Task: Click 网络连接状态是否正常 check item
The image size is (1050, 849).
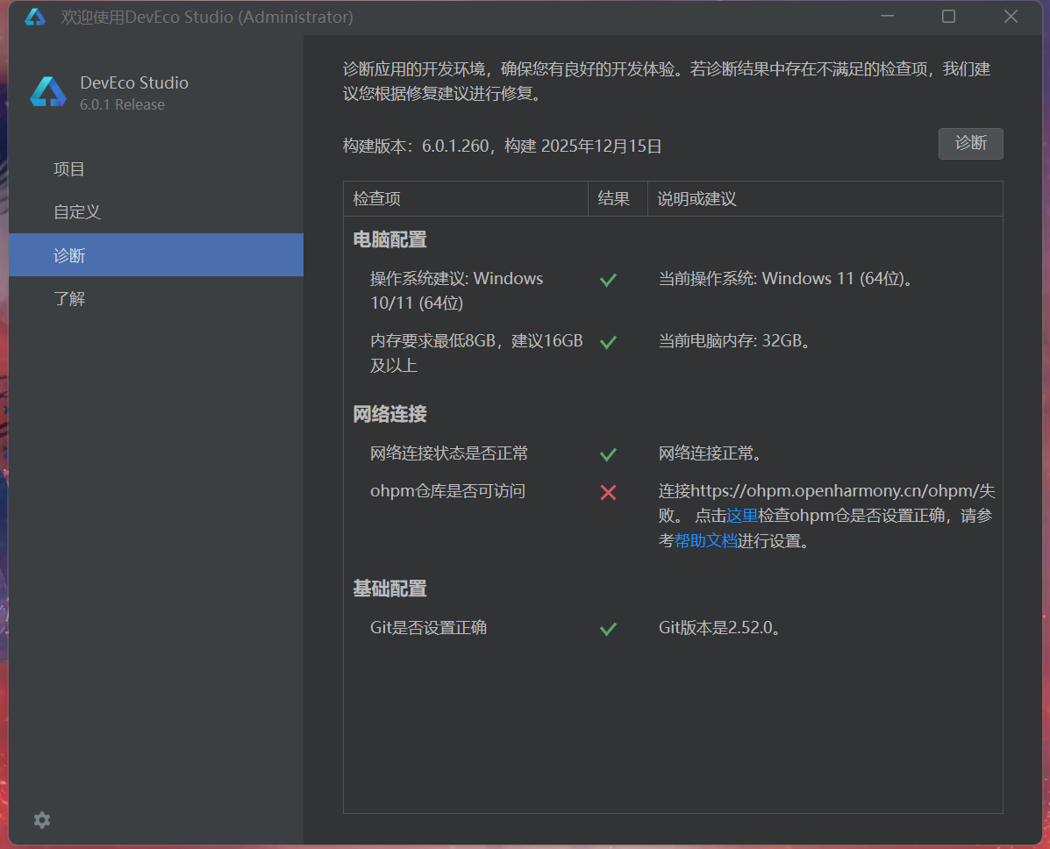Action: [x=448, y=453]
